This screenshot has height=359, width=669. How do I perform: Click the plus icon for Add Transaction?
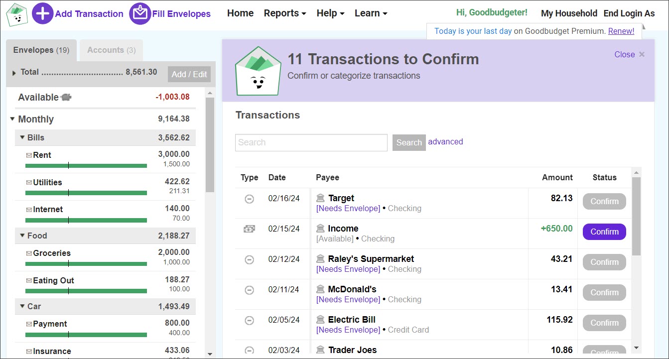43,13
